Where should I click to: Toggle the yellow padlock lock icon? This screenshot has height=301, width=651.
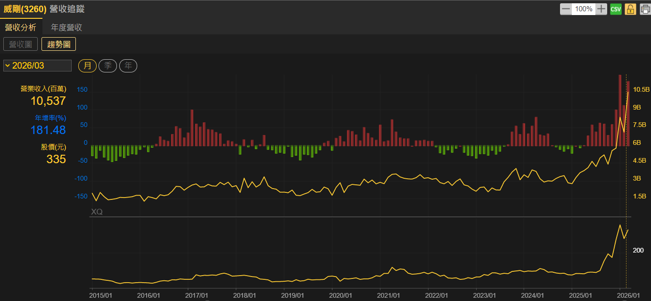point(631,9)
